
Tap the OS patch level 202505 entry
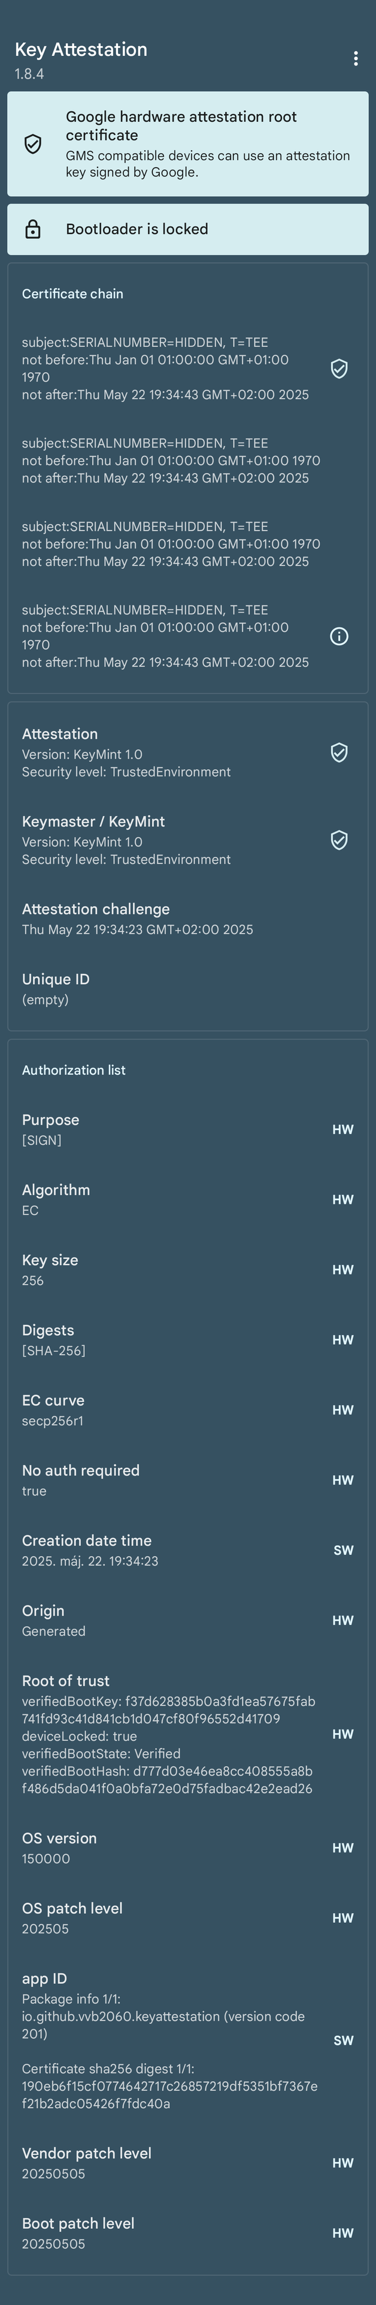[187, 1919]
